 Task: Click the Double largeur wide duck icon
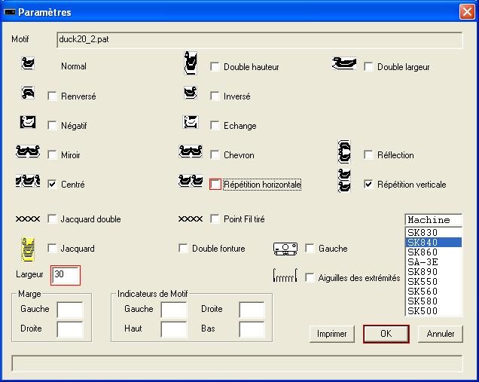point(343,65)
